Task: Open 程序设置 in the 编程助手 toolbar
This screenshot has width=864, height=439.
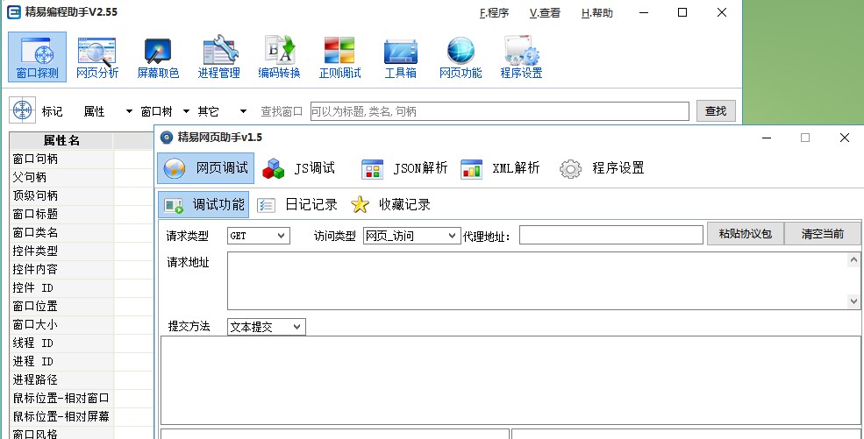Action: (521, 57)
